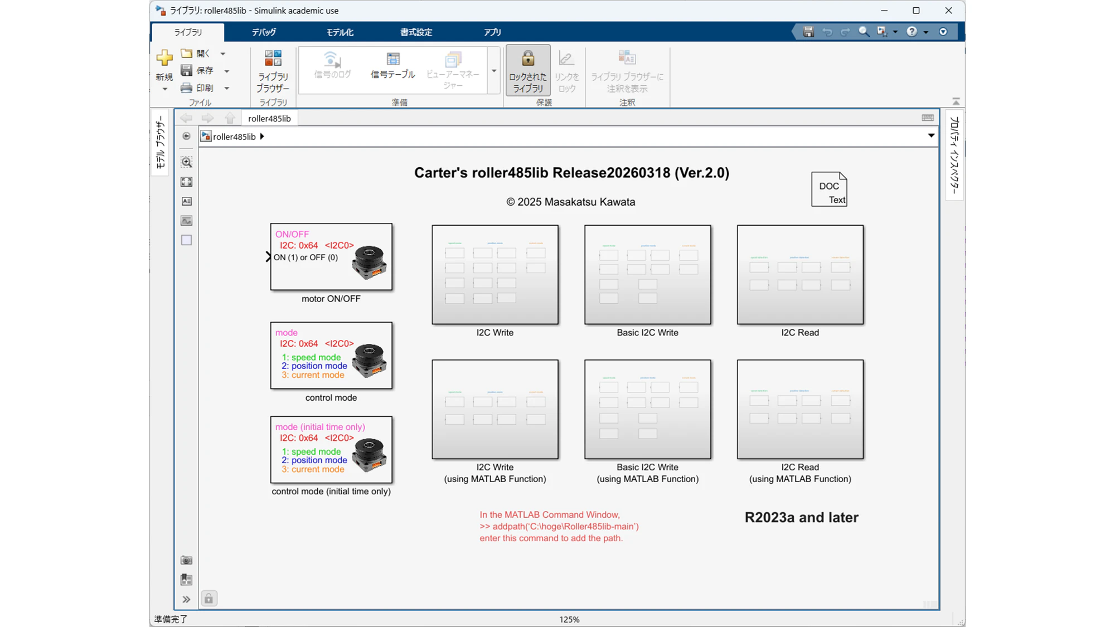Click the keyboard shortcut icon above canvas
This screenshot has width=1115, height=627.
(928, 118)
